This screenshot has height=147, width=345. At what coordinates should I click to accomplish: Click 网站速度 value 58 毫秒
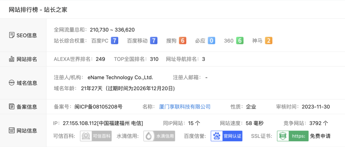click(255, 124)
